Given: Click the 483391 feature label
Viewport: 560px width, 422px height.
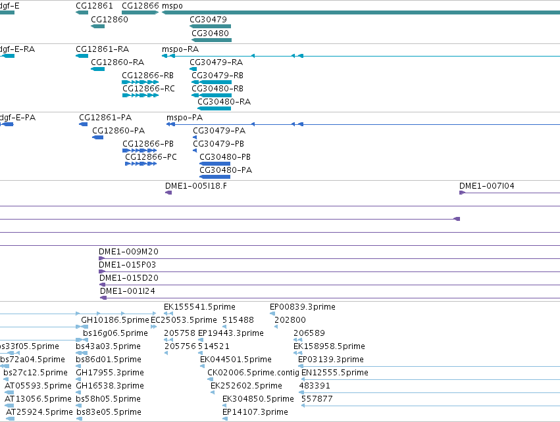Looking at the screenshot, I should click(x=315, y=387).
